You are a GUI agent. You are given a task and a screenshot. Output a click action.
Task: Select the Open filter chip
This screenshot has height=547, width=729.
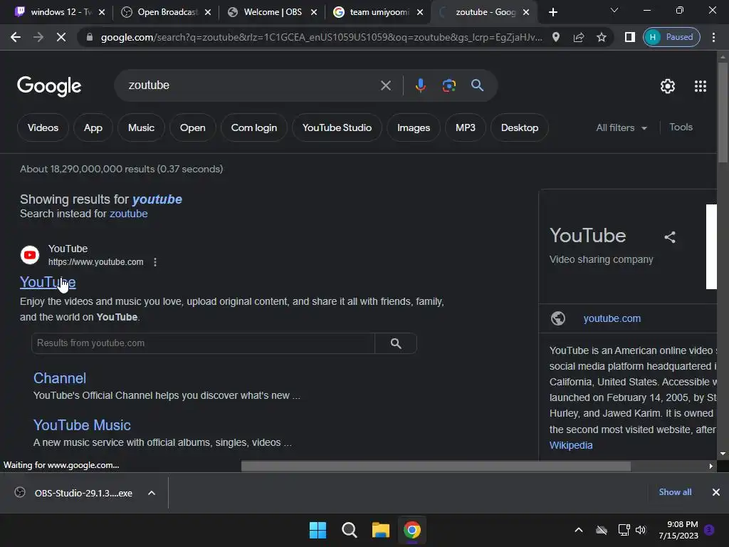click(192, 128)
